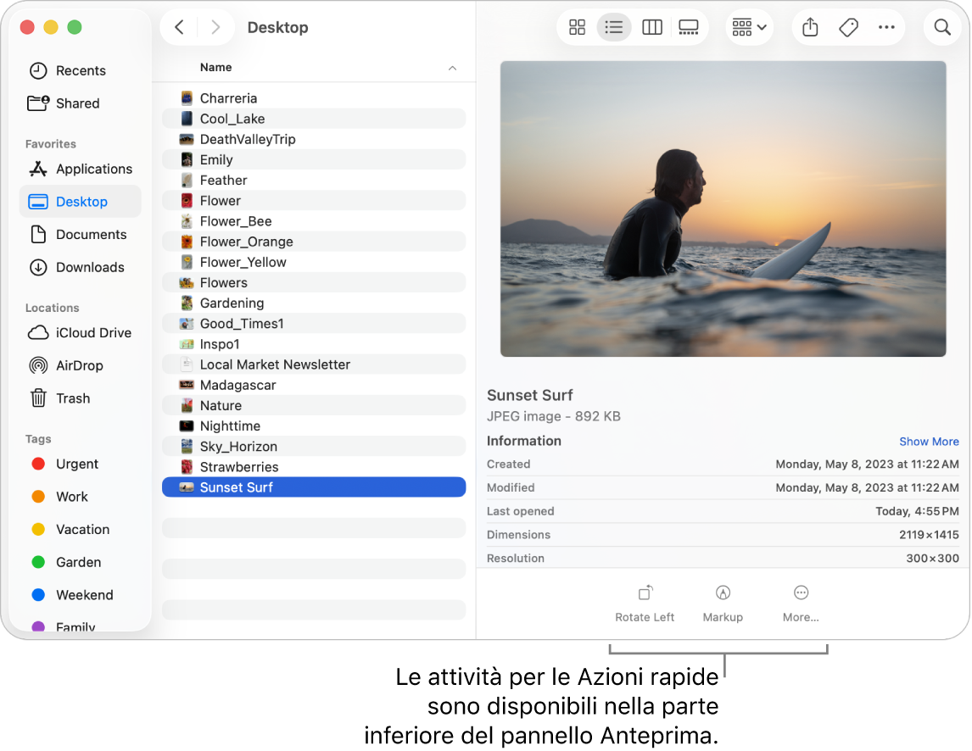Viewport: 972px width, 751px height.
Task: Open the search magnifier icon
Action: click(x=941, y=28)
